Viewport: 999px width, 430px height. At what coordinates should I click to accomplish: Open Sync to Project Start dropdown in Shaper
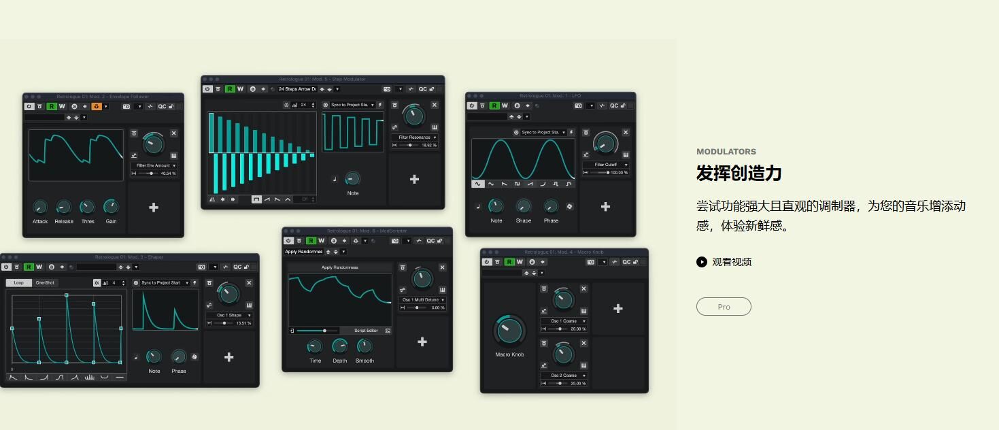click(164, 283)
